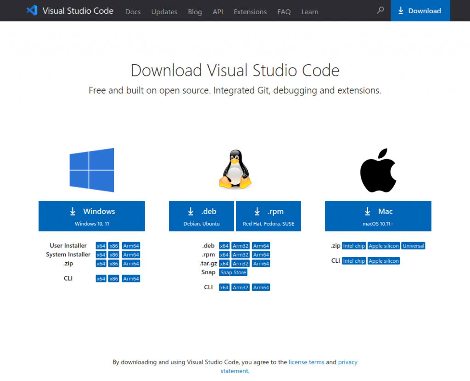Download Mac .zip for Apple silicon
Viewport: 470px width, 381px height.
pos(384,246)
